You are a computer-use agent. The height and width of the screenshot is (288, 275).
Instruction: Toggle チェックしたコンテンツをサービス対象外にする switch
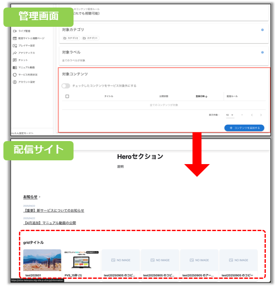point(65,86)
